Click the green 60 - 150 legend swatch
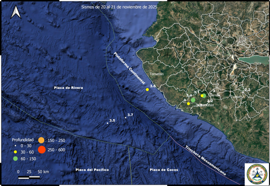This screenshot has width=270, height=186. point(15,159)
